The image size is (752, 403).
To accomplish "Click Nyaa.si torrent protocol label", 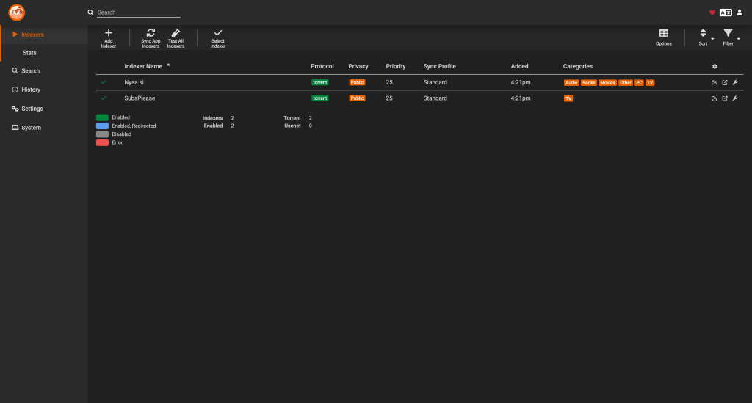I will (x=320, y=82).
